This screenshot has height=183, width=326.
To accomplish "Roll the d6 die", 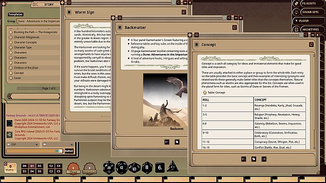I will click(160, 167).
